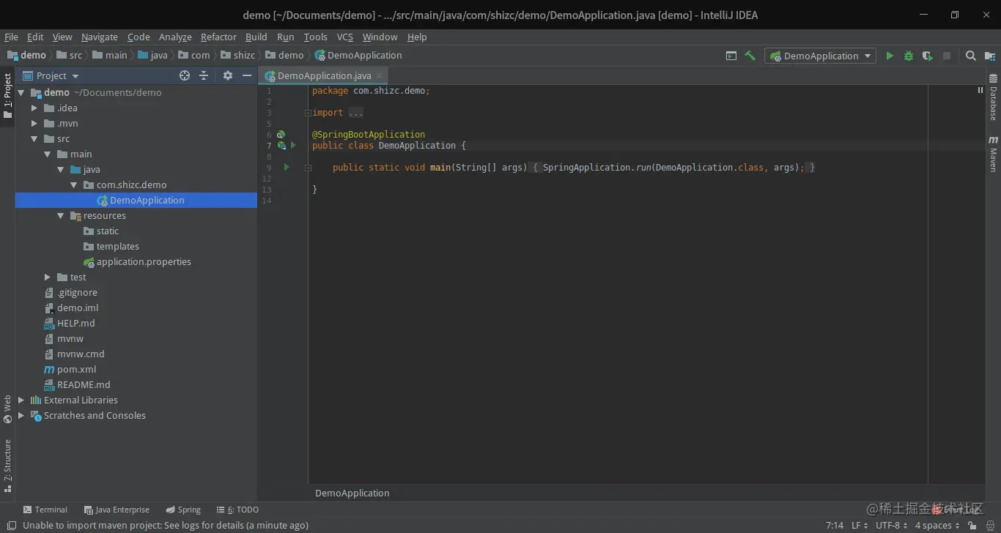Viewport: 1001px width, 533px height.
Task: Toggle the Web tool window tab
Action: pyautogui.click(x=7, y=409)
